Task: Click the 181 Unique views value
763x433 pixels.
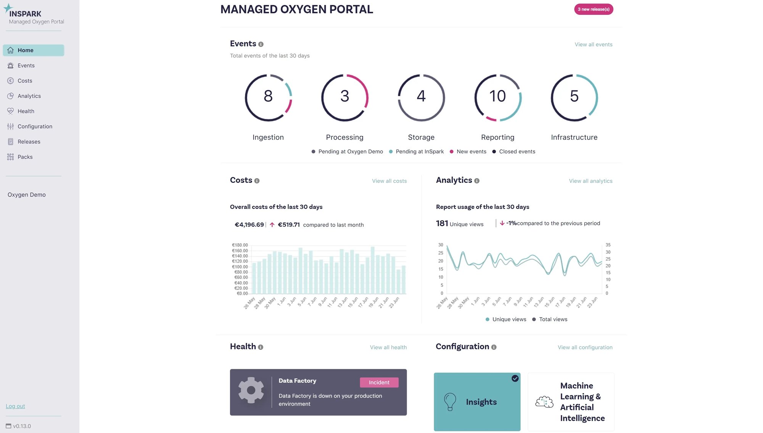Action: click(x=460, y=224)
